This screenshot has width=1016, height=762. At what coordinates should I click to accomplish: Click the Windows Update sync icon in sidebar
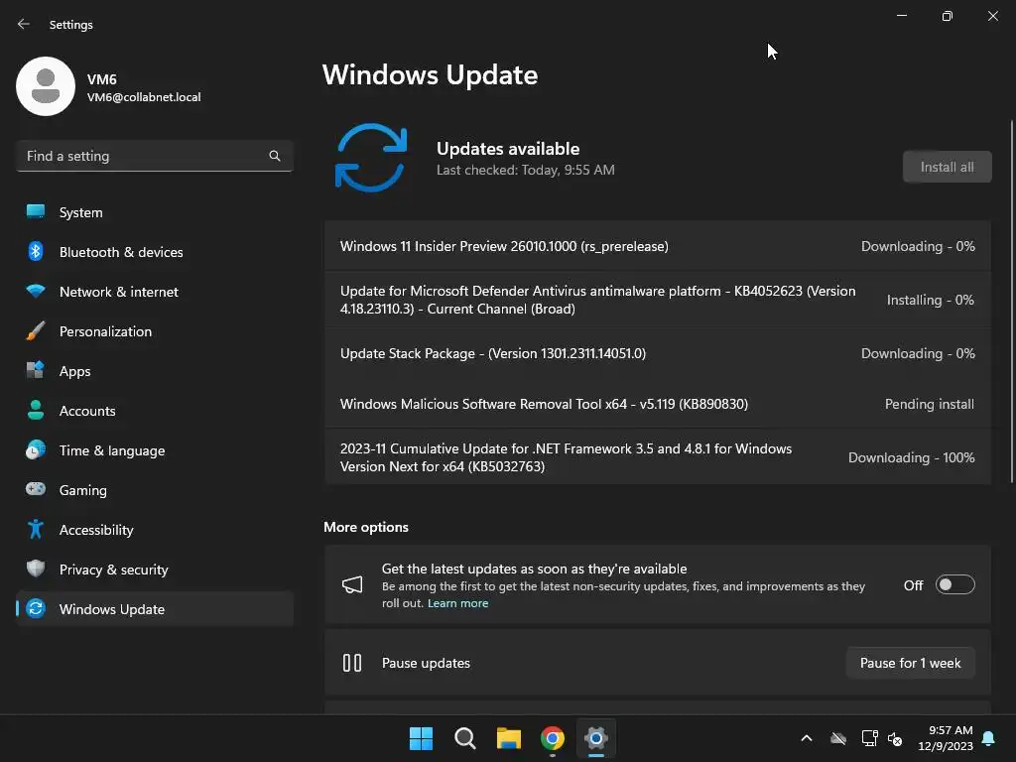tap(36, 608)
